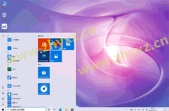
Task: Show hidden tray icons chevron
Action: (128, 110)
